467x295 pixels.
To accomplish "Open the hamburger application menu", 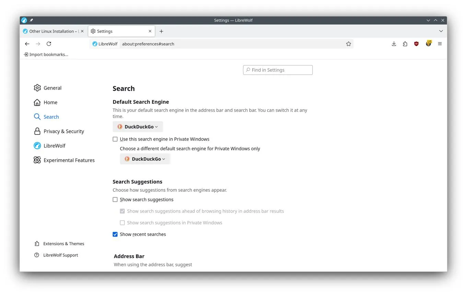I will tap(440, 44).
